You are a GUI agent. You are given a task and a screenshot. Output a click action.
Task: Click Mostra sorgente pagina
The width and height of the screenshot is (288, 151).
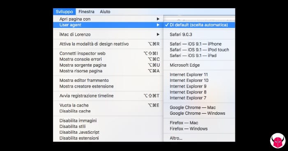coord(108,65)
